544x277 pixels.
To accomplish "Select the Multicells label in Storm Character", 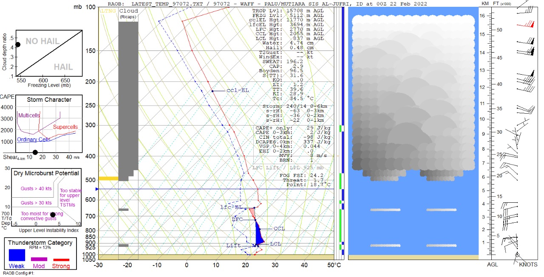I will tap(29, 115).
